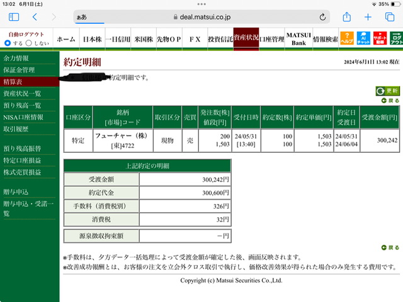403x302 pixels.
Task: Tap the battery status icon
Action: point(396,4)
